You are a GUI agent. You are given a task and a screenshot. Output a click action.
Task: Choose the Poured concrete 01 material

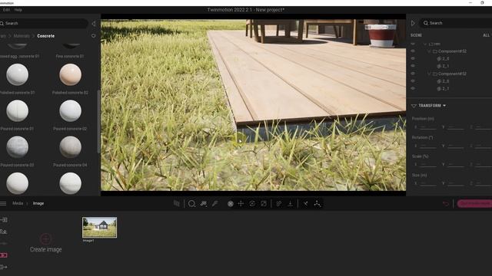coord(17,111)
